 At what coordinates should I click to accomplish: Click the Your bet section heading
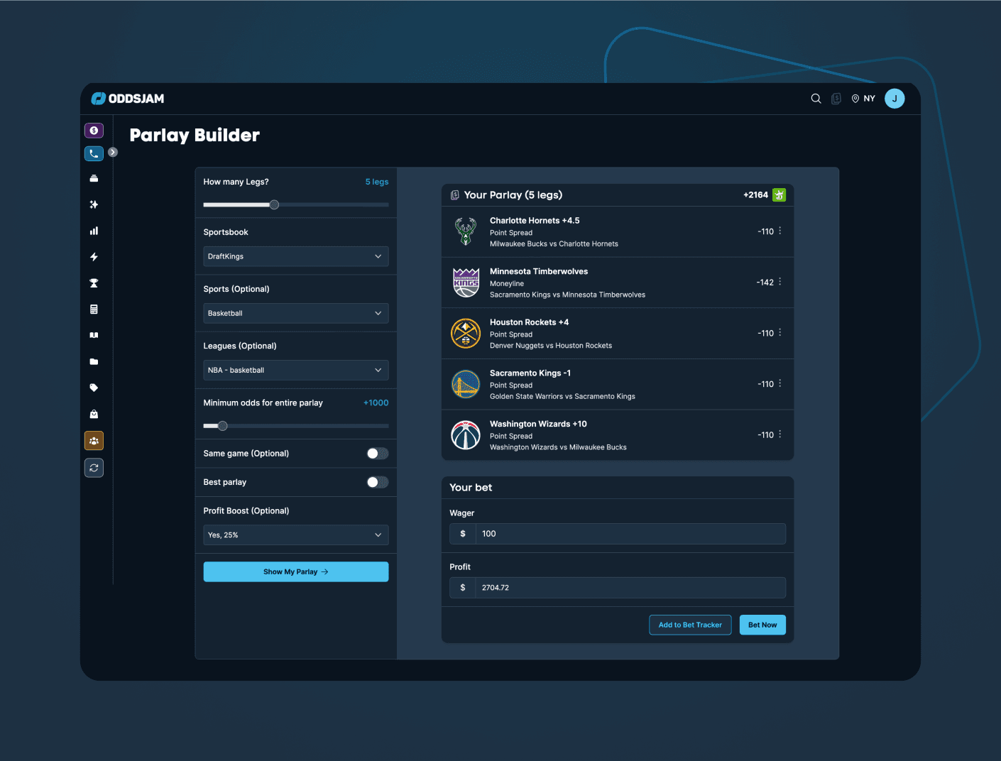[471, 488]
